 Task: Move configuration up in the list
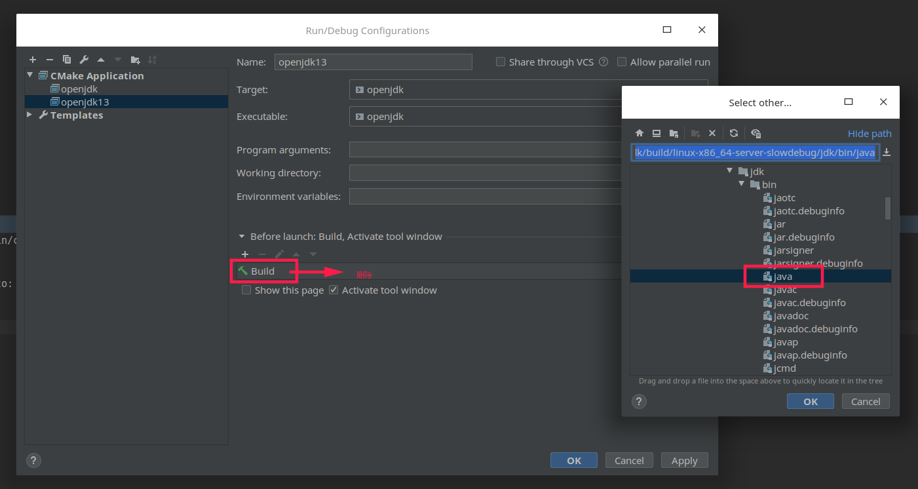pyautogui.click(x=101, y=60)
